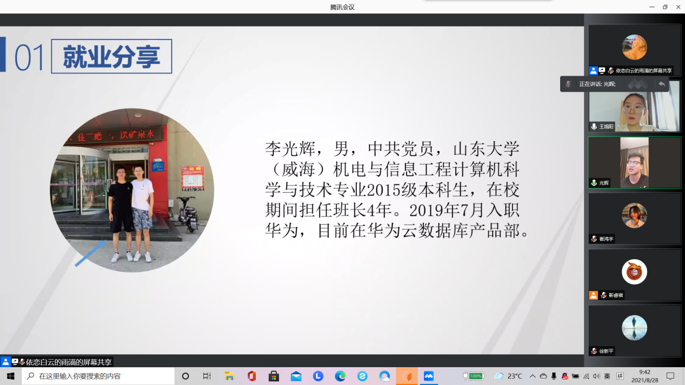Select 光辉's active speaker video tile

(634, 162)
